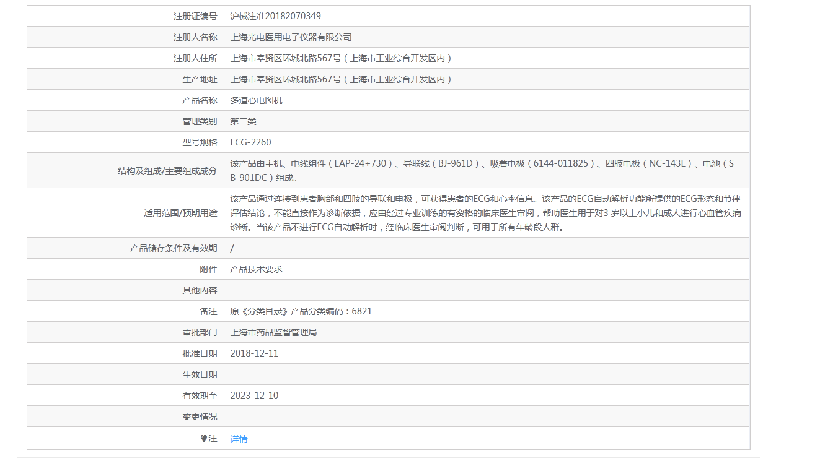Screen dimensions: 820x476
Task: Click the 备注 label
Action: [x=208, y=311]
